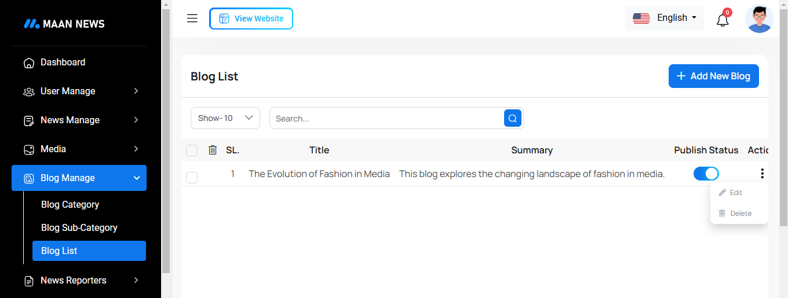Select Delete from the action menu
Image resolution: width=788 pixels, height=298 pixels.
740,214
